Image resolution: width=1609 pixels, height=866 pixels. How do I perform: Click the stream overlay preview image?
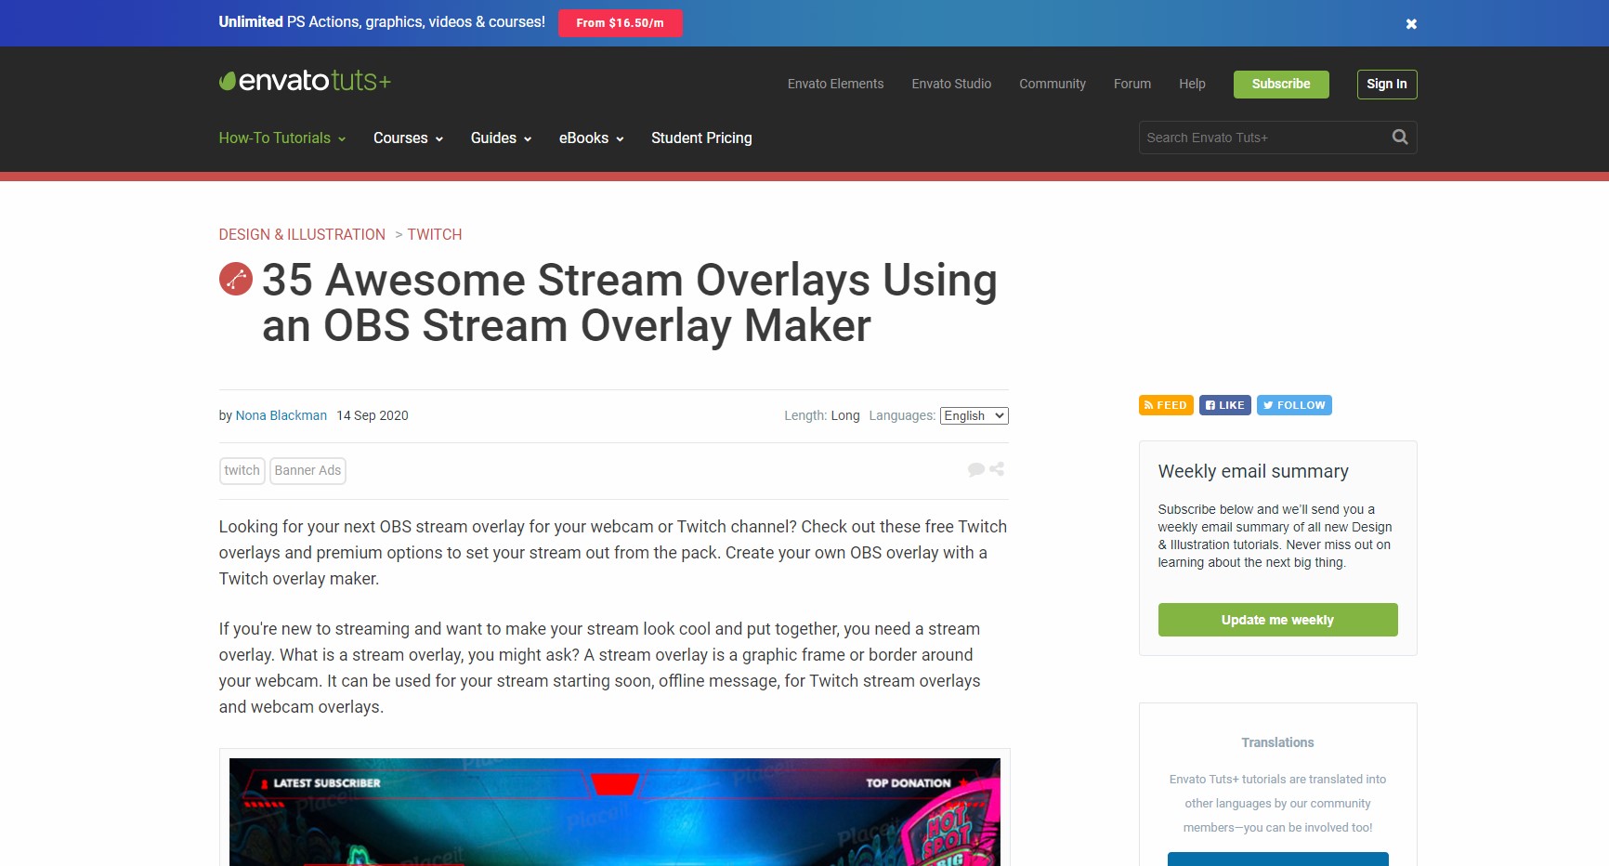pyautogui.click(x=615, y=812)
